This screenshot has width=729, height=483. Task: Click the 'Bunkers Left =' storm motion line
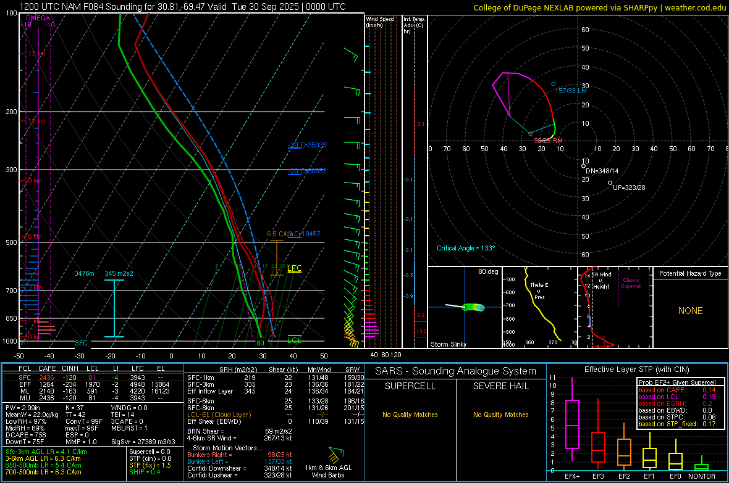(x=240, y=461)
